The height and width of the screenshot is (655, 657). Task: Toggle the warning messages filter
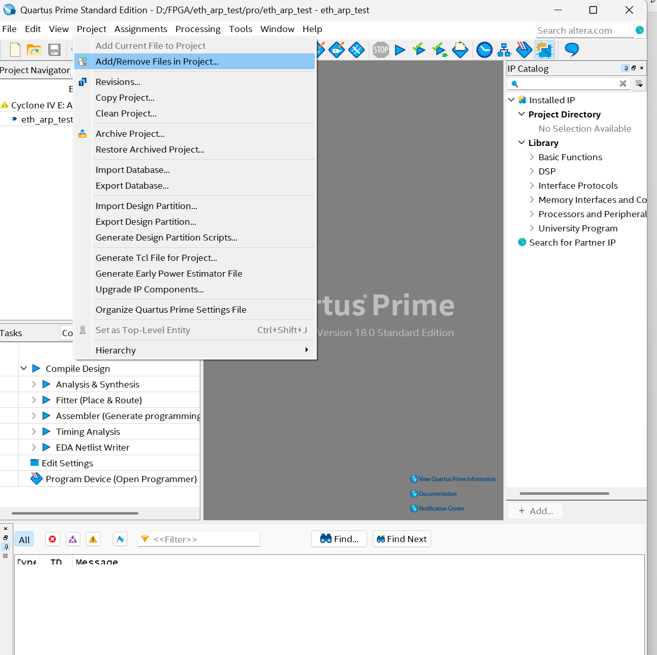pos(93,539)
